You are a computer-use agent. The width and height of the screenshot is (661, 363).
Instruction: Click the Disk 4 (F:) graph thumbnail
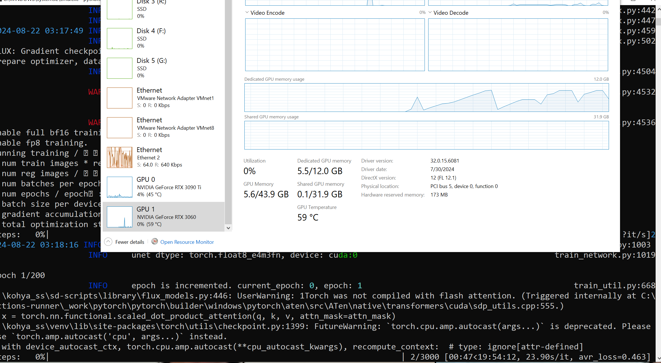pos(120,39)
